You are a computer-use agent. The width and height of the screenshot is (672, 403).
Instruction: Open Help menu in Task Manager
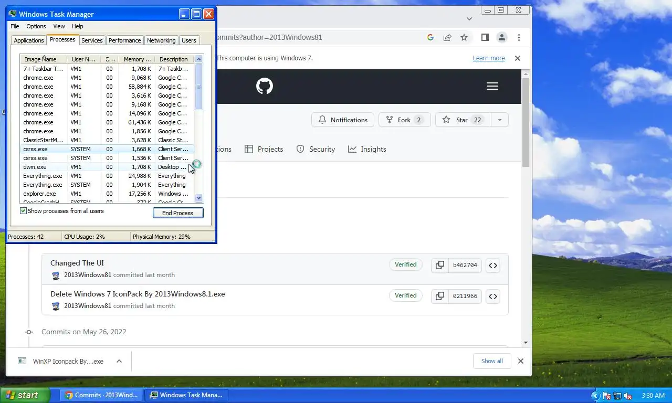(78, 26)
